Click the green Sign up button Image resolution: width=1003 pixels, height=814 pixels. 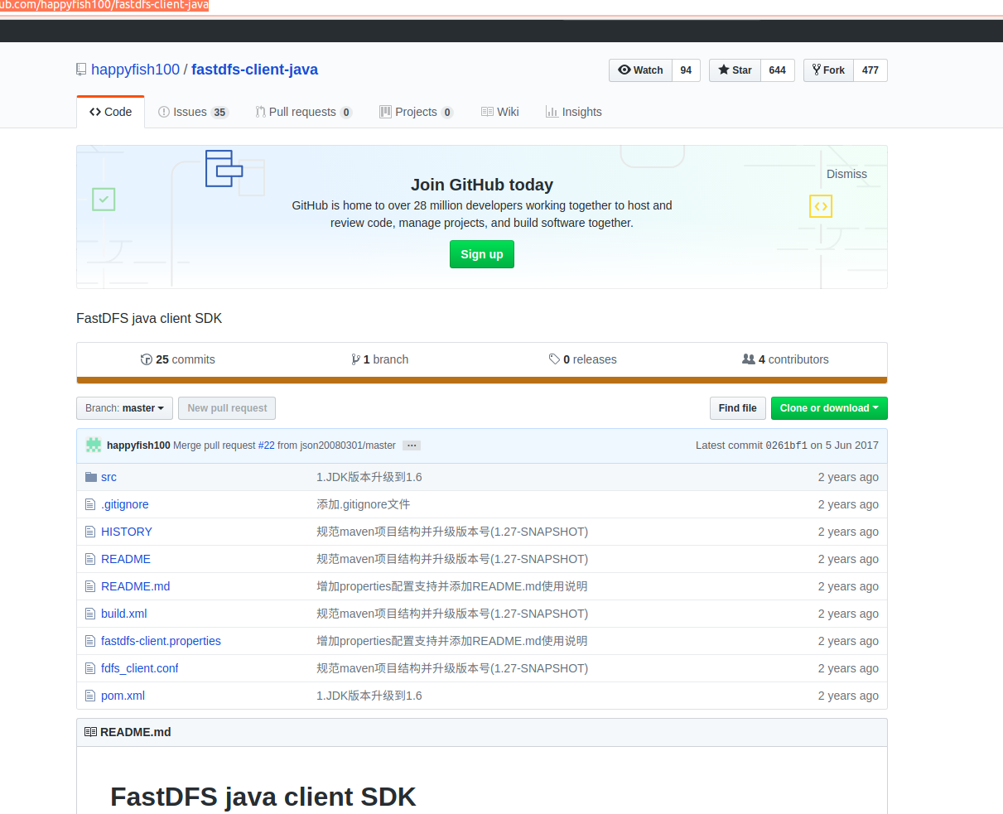(482, 254)
